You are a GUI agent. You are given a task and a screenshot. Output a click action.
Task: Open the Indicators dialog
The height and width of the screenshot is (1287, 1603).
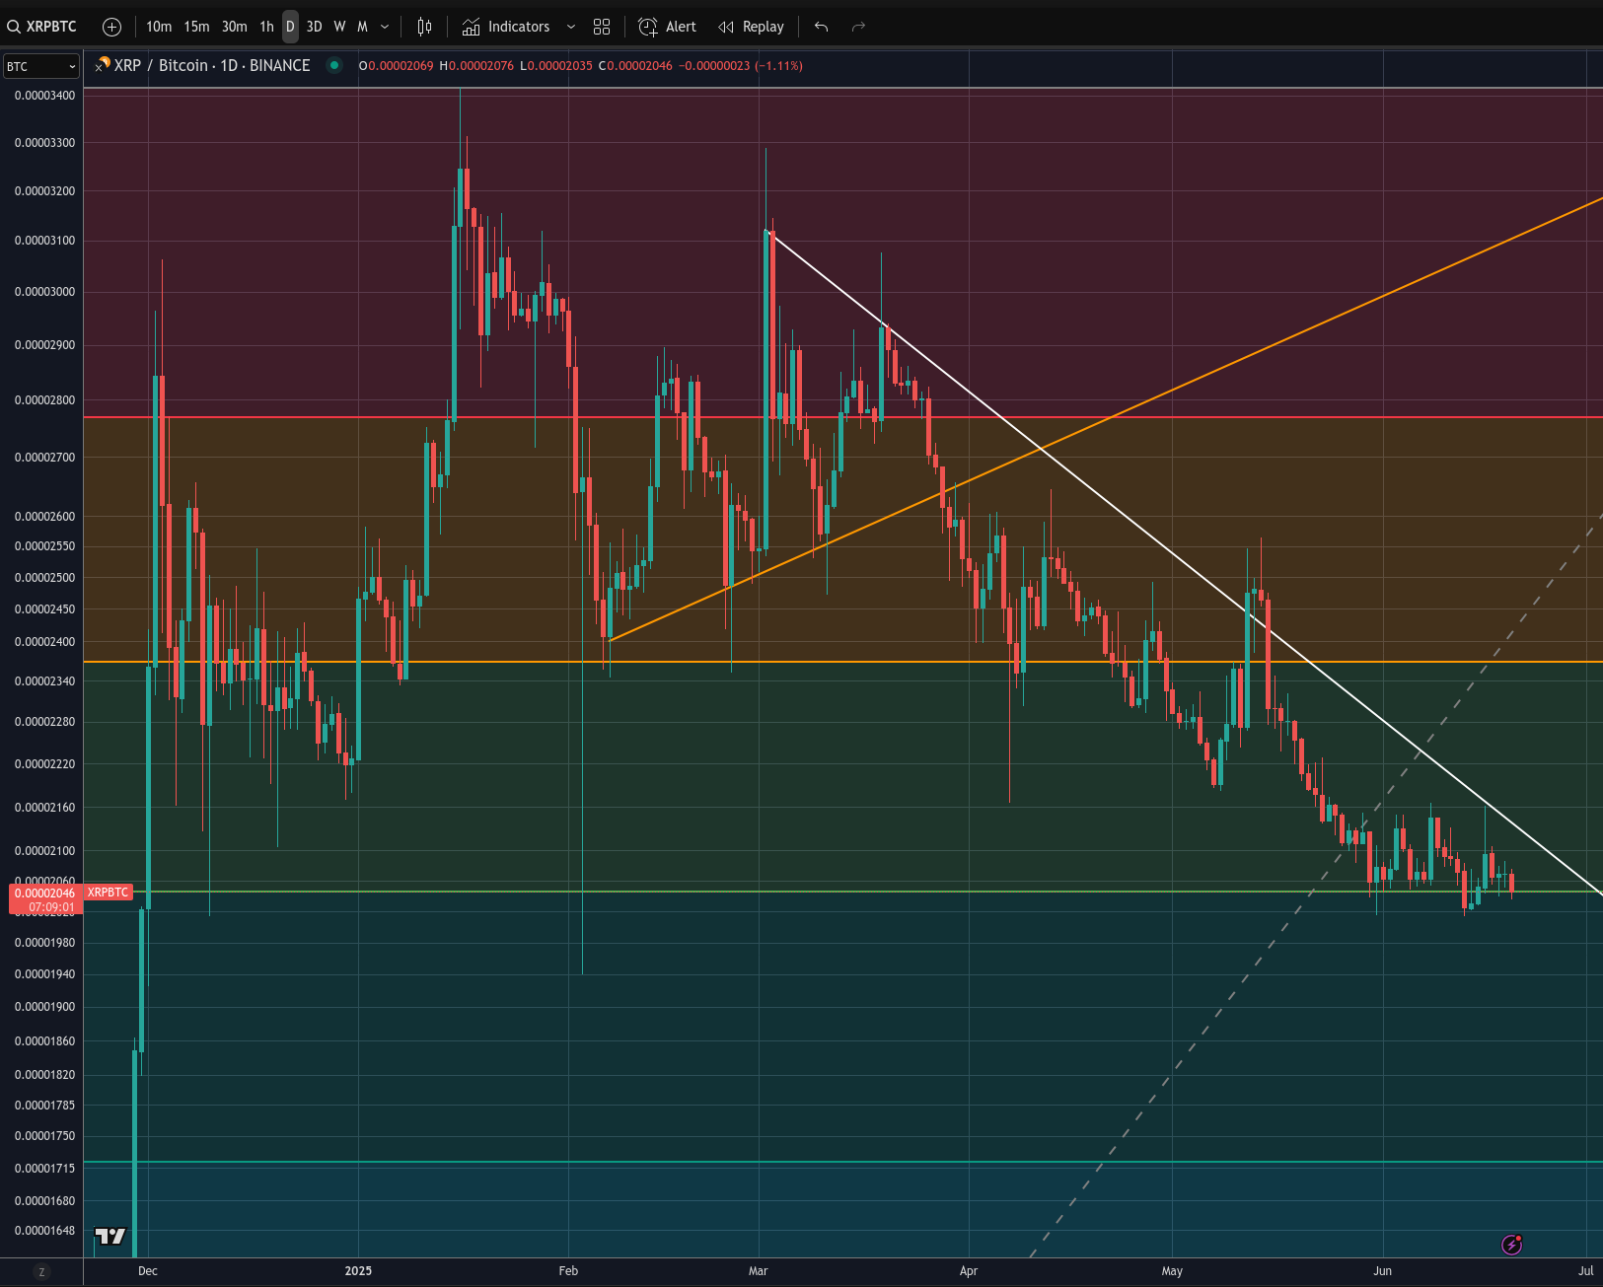click(x=506, y=27)
